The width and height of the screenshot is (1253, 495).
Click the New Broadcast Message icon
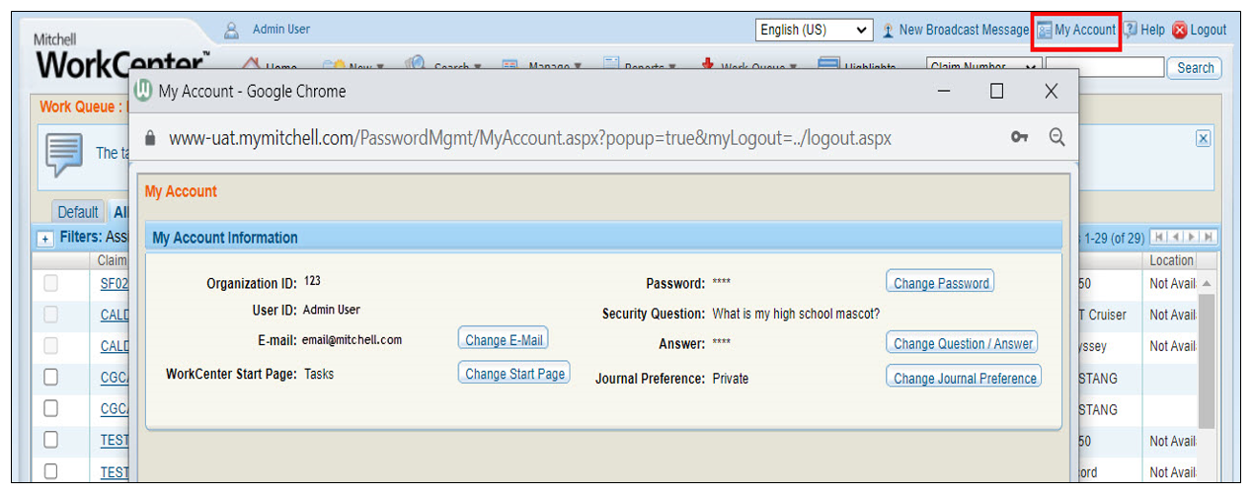(888, 31)
